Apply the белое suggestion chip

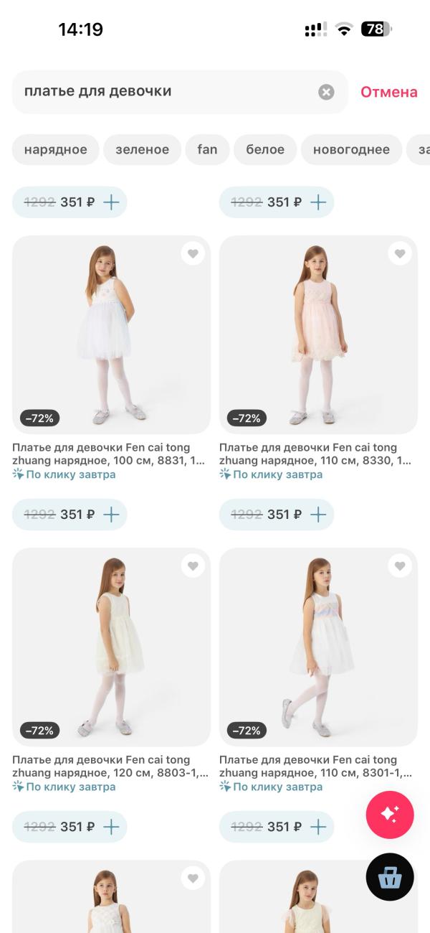click(x=265, y=149)
